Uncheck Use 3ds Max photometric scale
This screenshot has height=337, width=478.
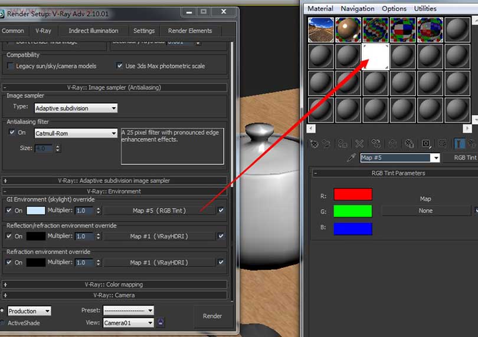120,66
